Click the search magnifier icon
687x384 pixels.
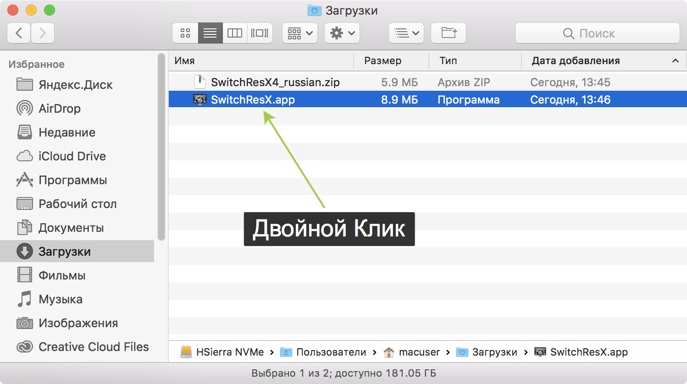tap(568, 33)
